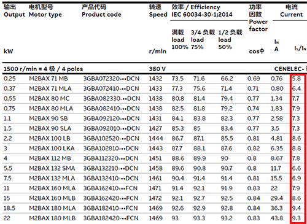The height and width of the screenshot is (224, 307).
Task: Click product code 3GBA162420-••FCN
Action: tap(111, 198)
